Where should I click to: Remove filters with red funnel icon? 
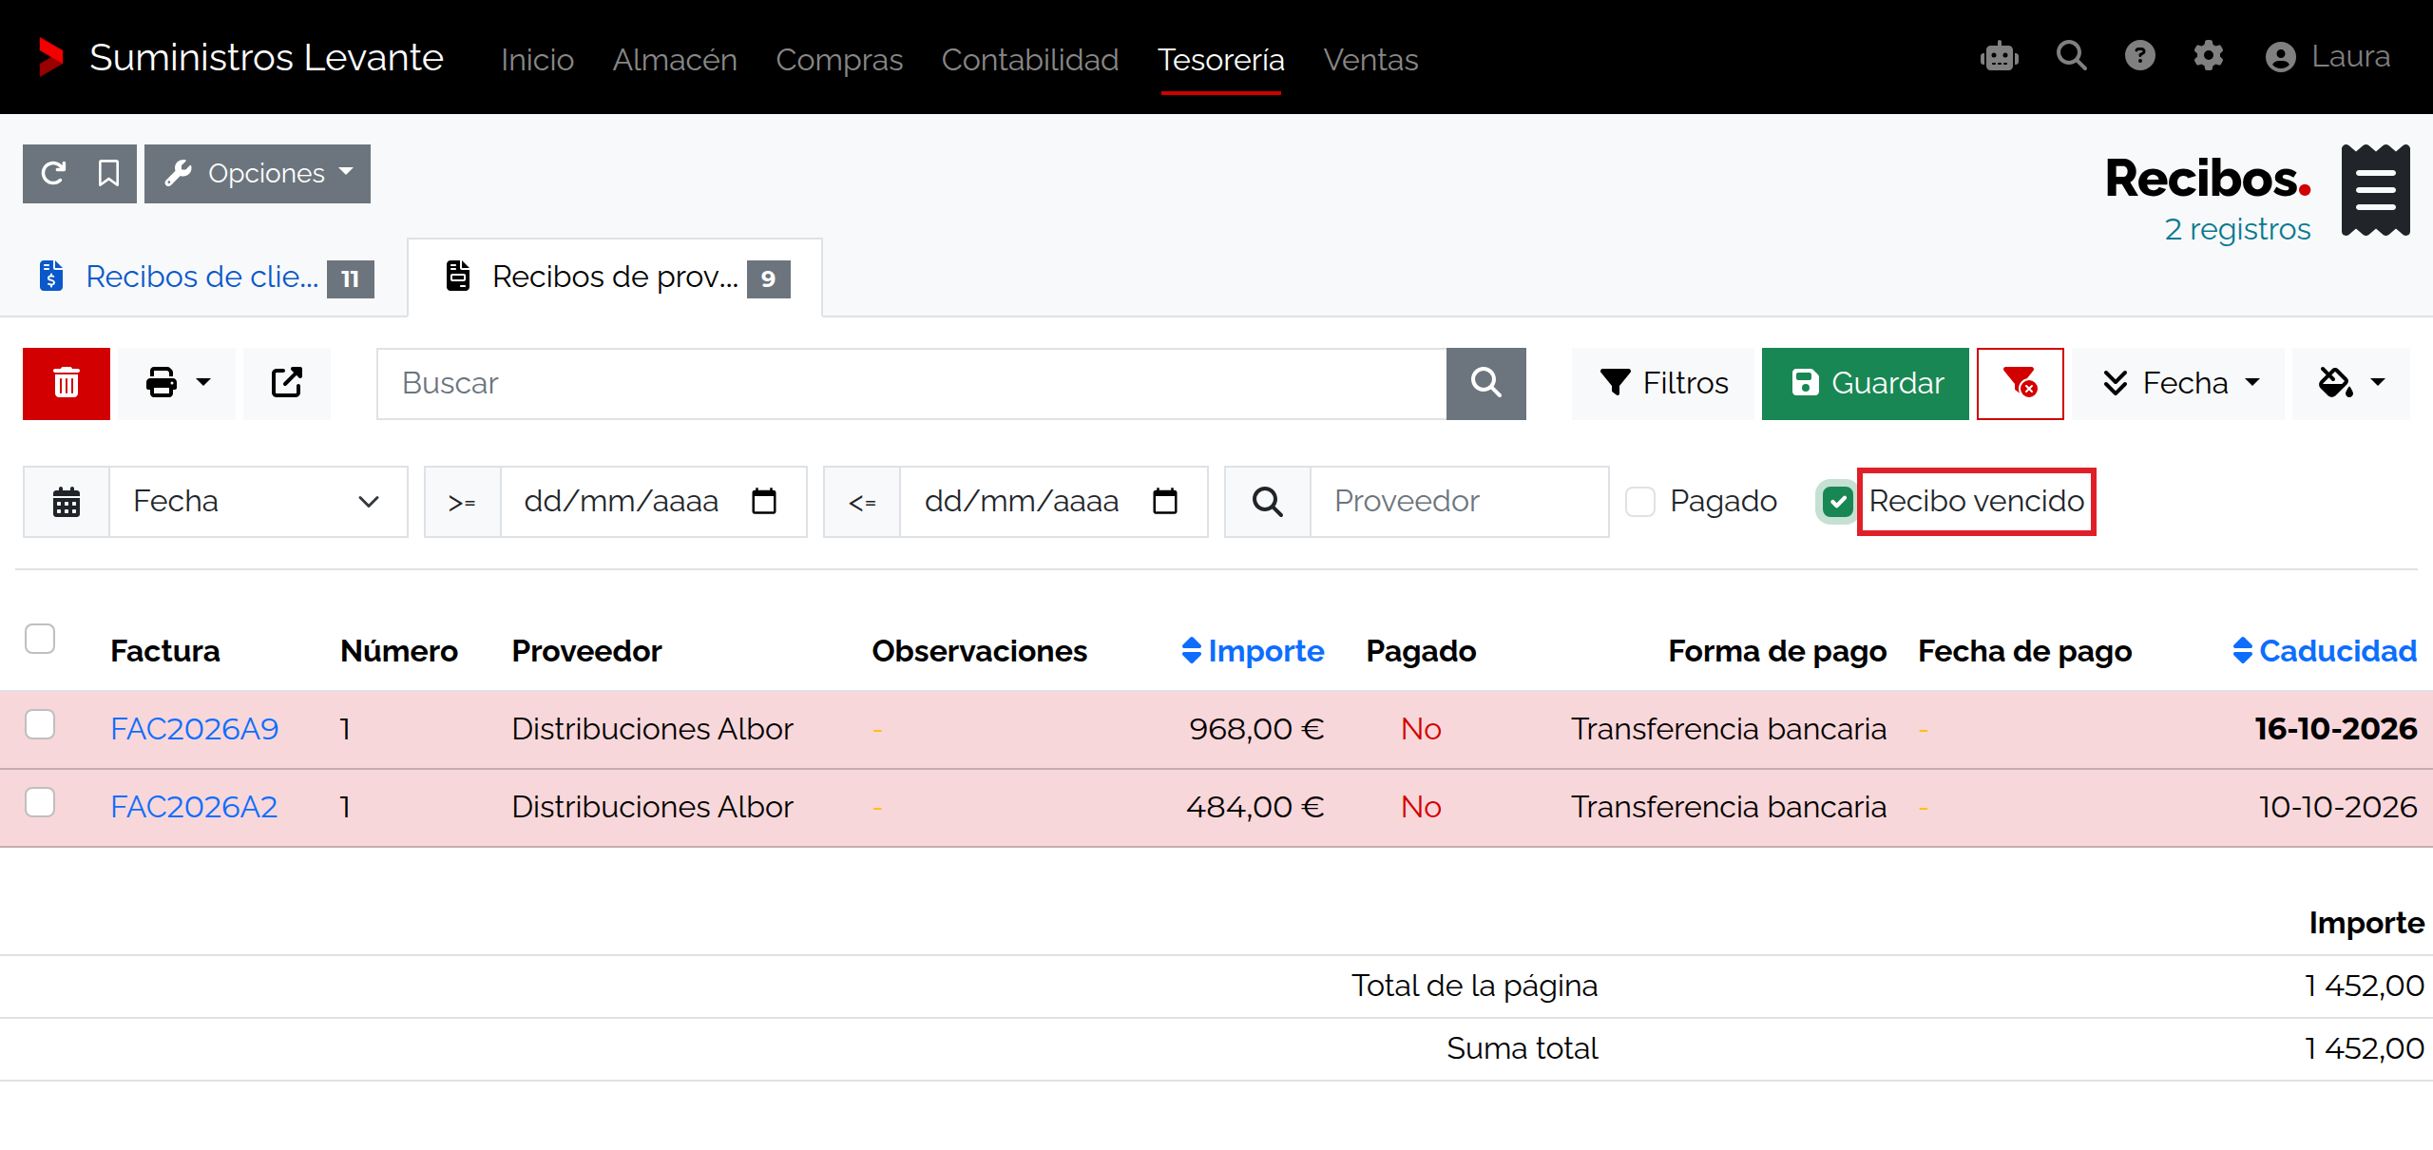click(2020, 383)
